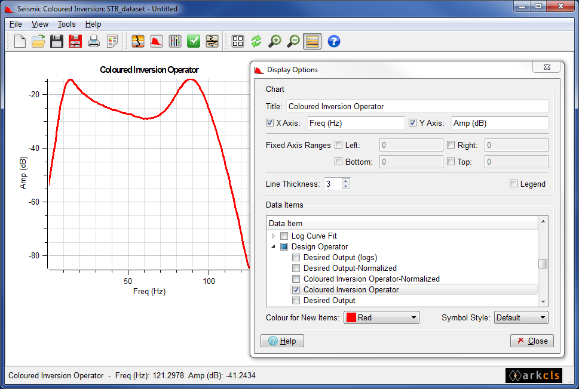Click the Line Thickness value field

(333, 184)
